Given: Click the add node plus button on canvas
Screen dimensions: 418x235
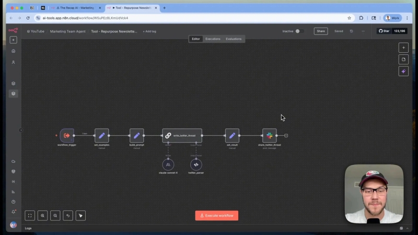Looking at the screenshot, I should [x=403, y=48].
